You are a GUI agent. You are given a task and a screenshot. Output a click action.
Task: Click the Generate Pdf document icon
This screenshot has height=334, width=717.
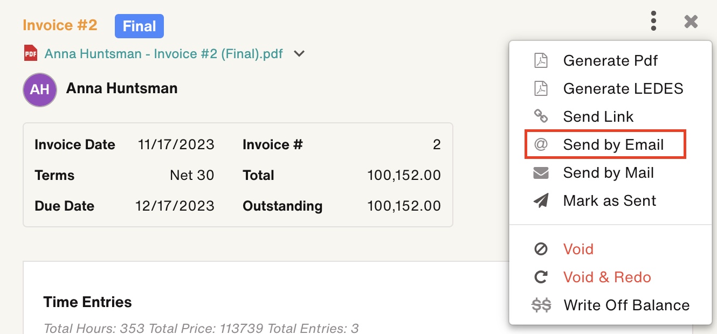[x=541, y=60]
